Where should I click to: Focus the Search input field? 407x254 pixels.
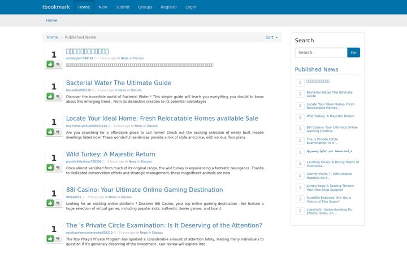click(321, 52)
